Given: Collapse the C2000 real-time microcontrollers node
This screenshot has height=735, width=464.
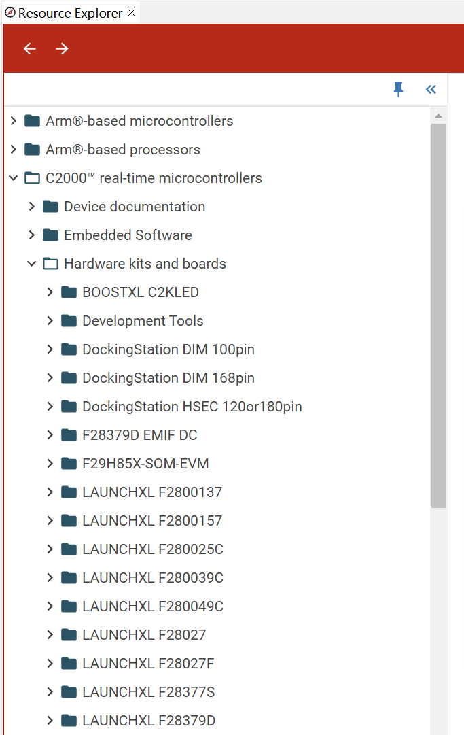Looking at the screenshot, I should (13, 178).
